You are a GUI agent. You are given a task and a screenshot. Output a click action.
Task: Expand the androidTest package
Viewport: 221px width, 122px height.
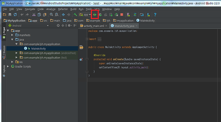[16, 53]
